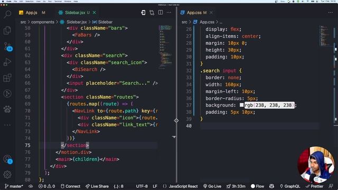Open the Search view in activity bar
The height and width of the screenshot is (190, 338).
pos(7,14)
